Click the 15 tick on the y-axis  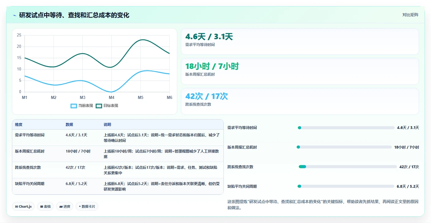pos(19,58)
